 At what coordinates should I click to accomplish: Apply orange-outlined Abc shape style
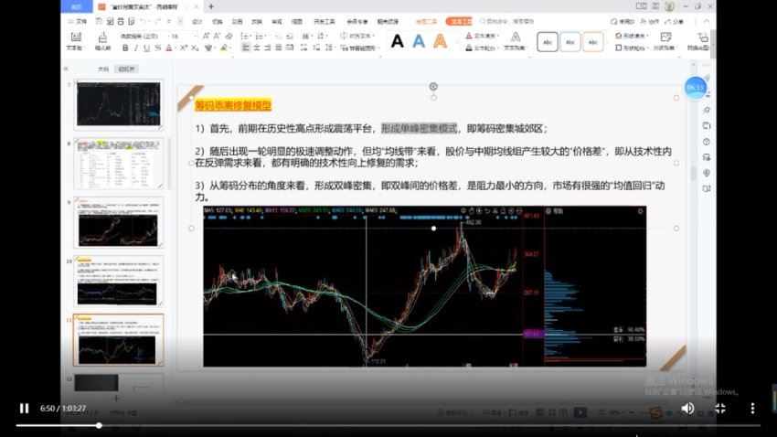[593, 42]
